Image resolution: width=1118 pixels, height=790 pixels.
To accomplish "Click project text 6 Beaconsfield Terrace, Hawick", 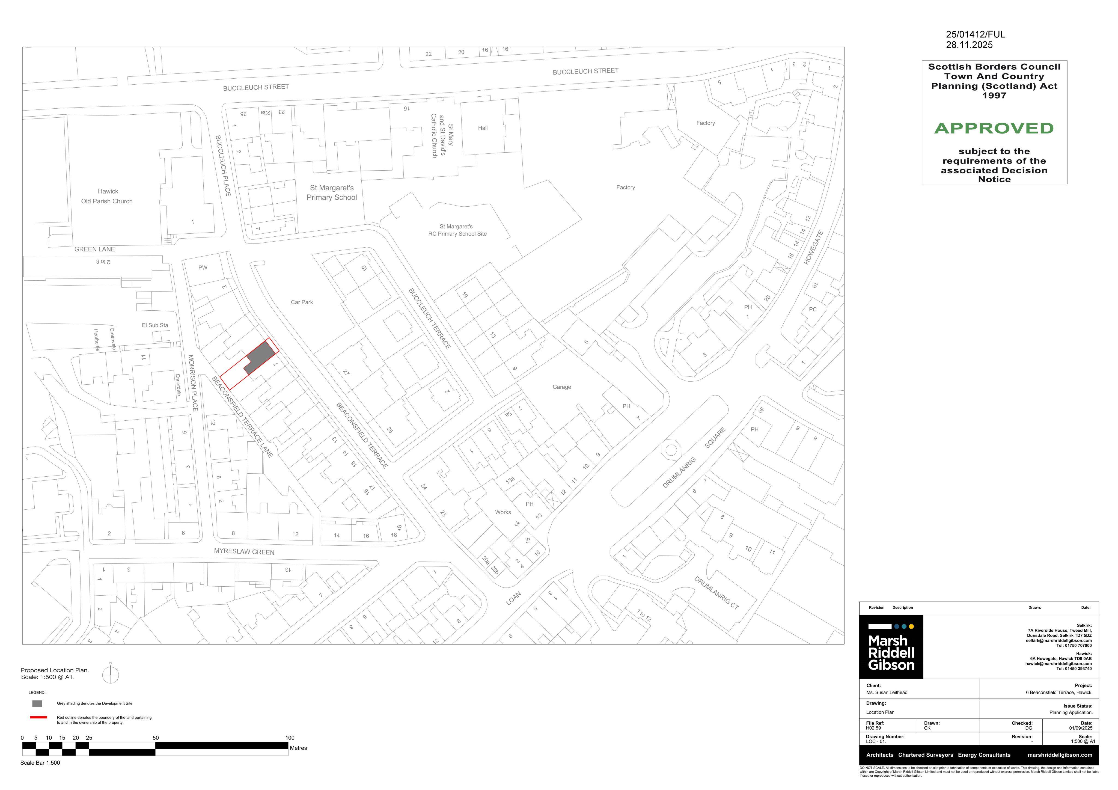I will (x=1059, y=692).
